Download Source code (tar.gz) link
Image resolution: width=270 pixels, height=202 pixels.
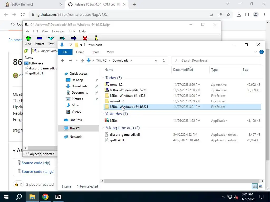pyautogui.click(x=38, y=171)
